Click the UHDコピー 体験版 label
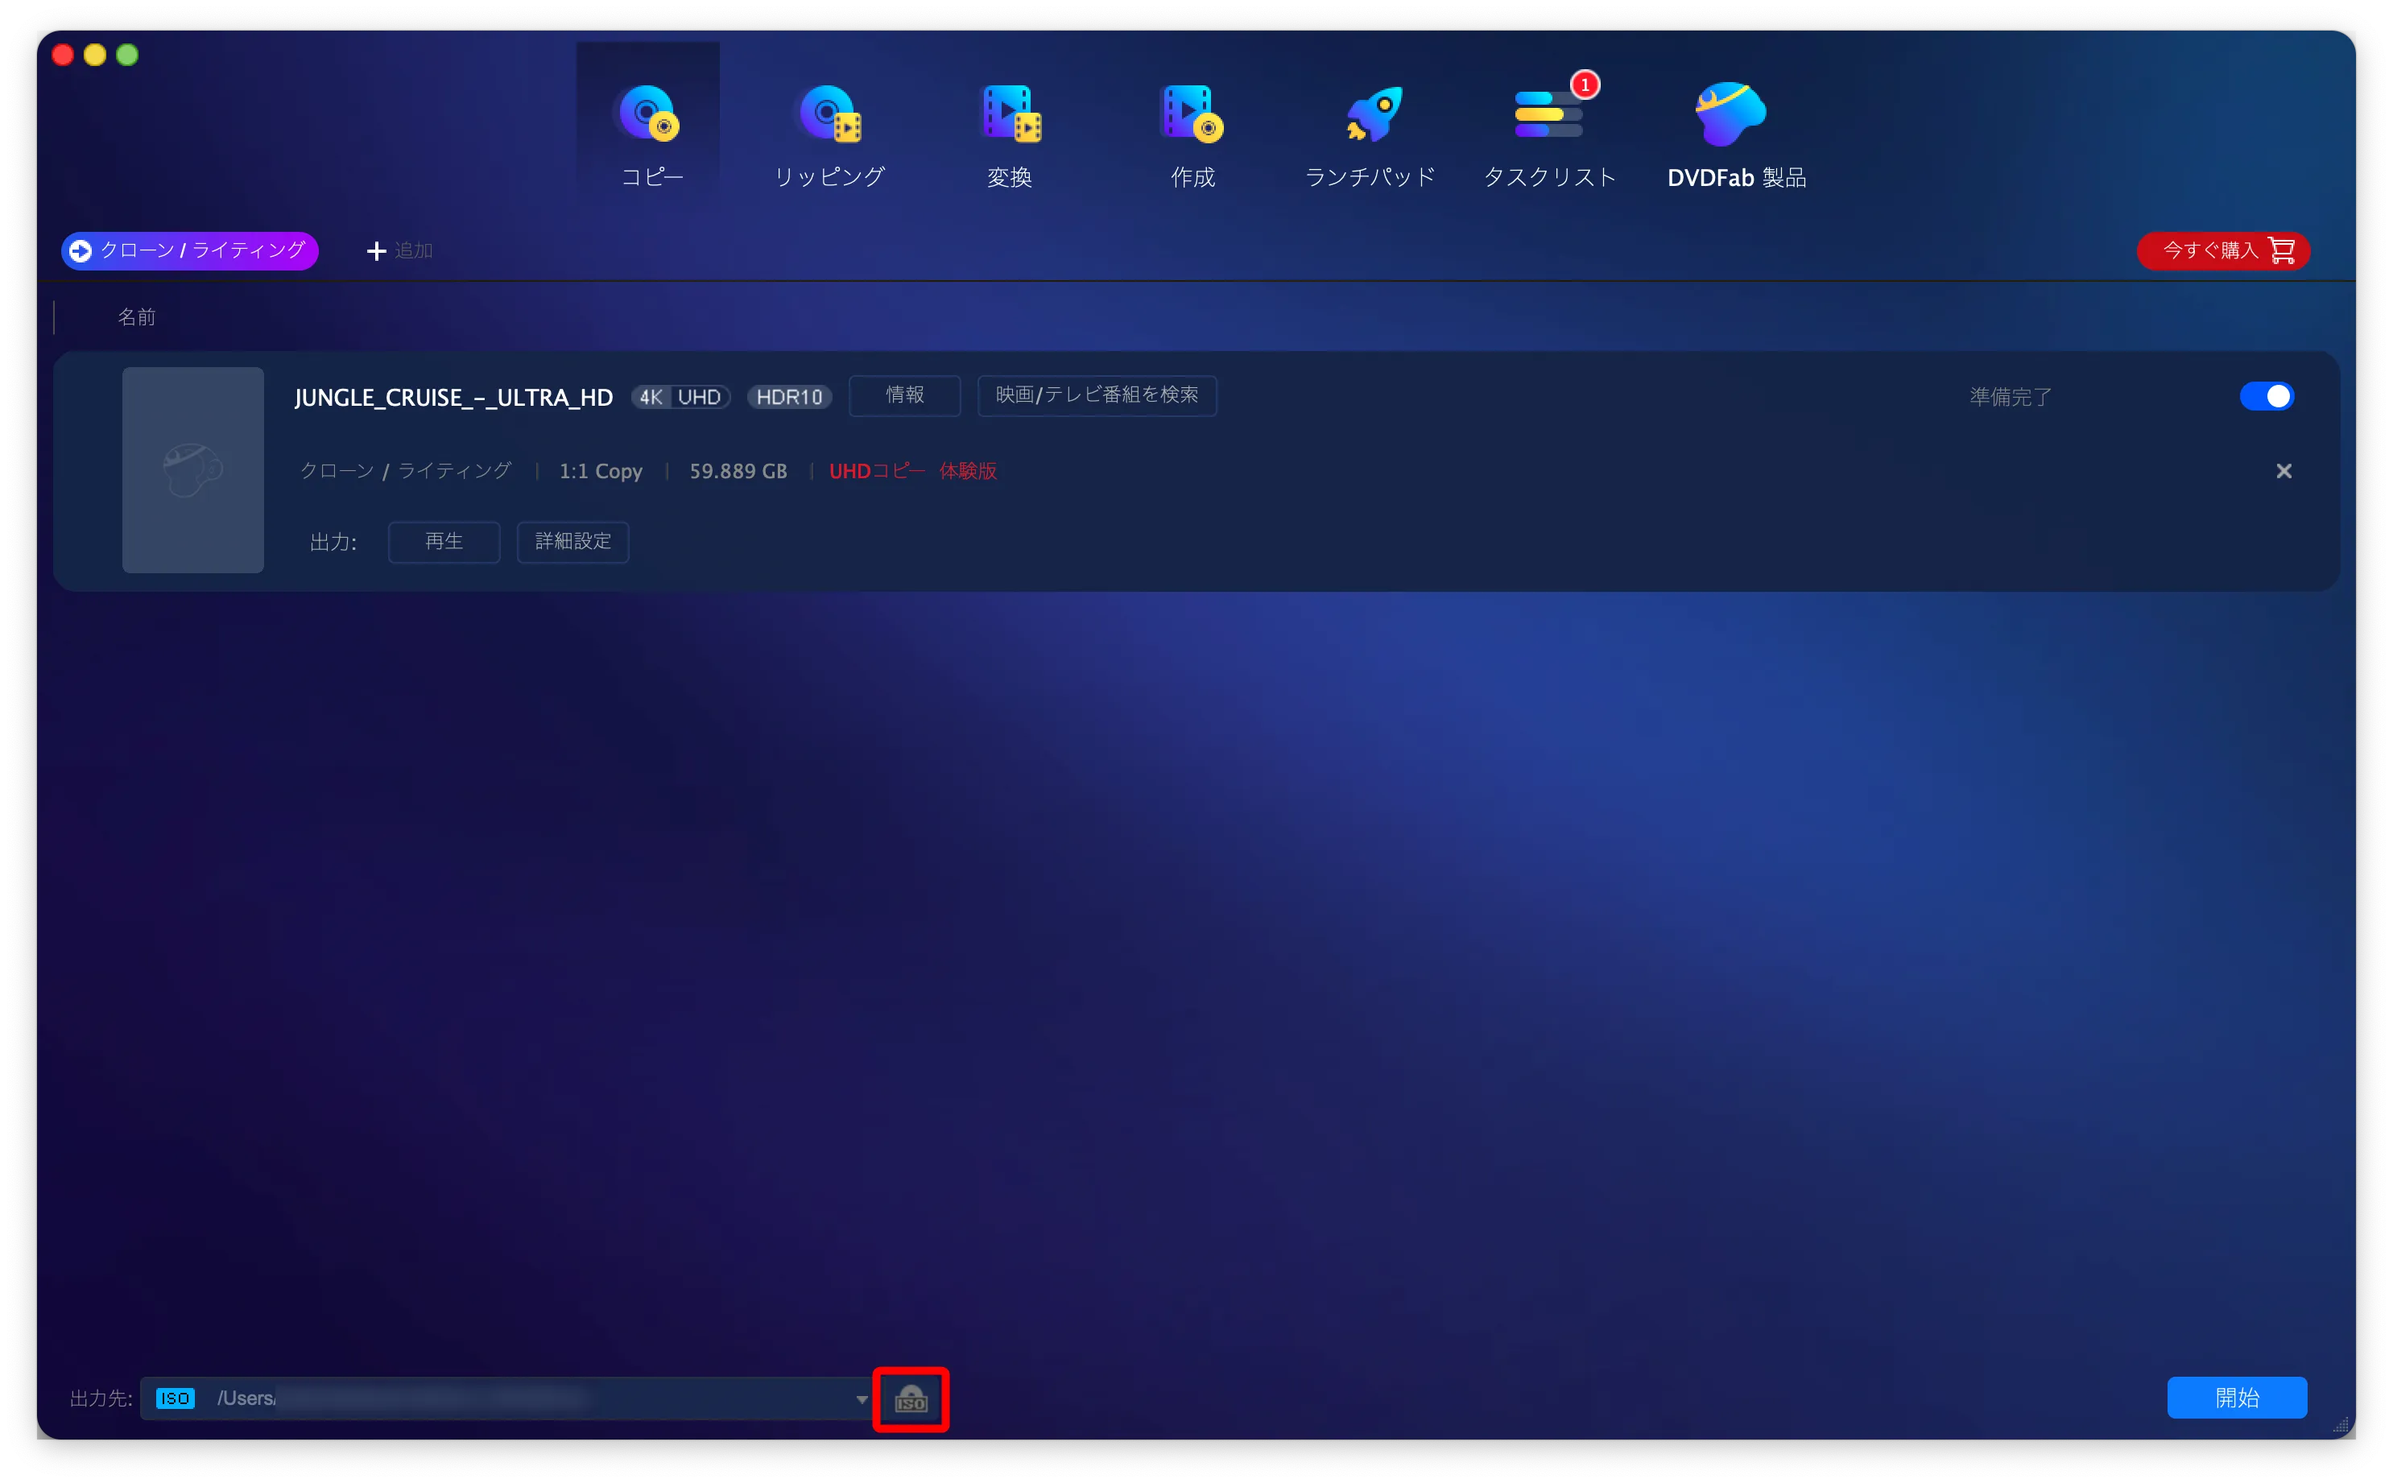This screenshot has height=1483, width=2393. click(912, 472)
